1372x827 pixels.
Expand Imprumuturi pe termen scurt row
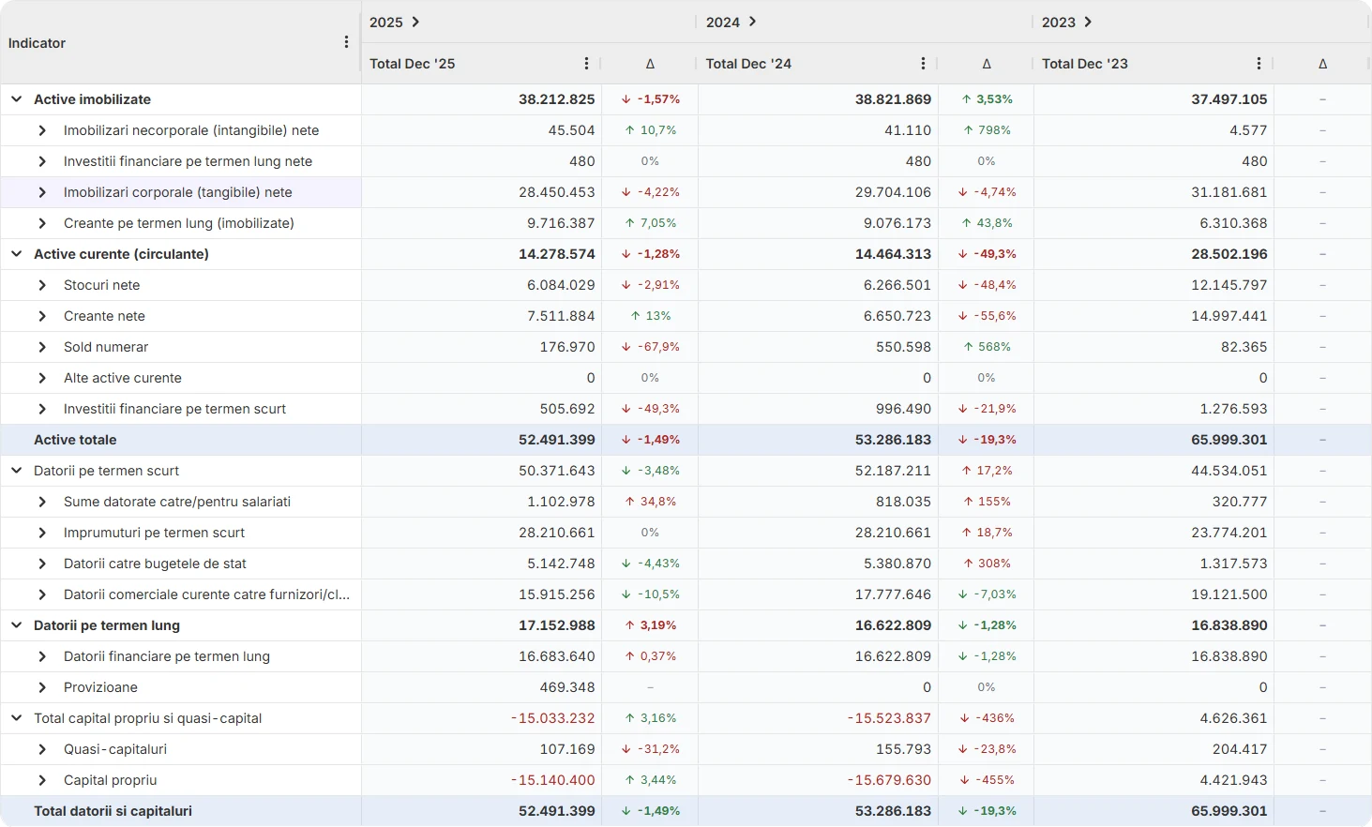[x=42, y=533]
